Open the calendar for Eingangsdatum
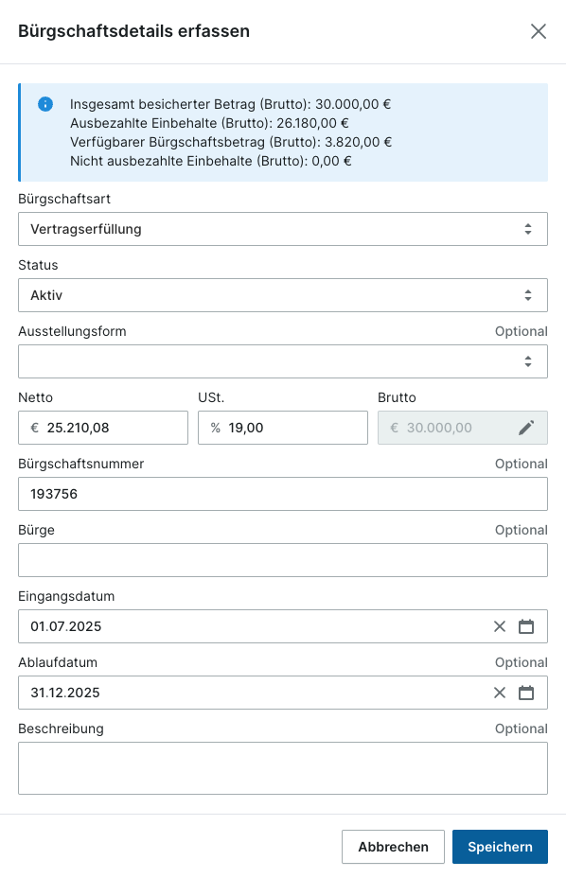 tap(526, 626)
